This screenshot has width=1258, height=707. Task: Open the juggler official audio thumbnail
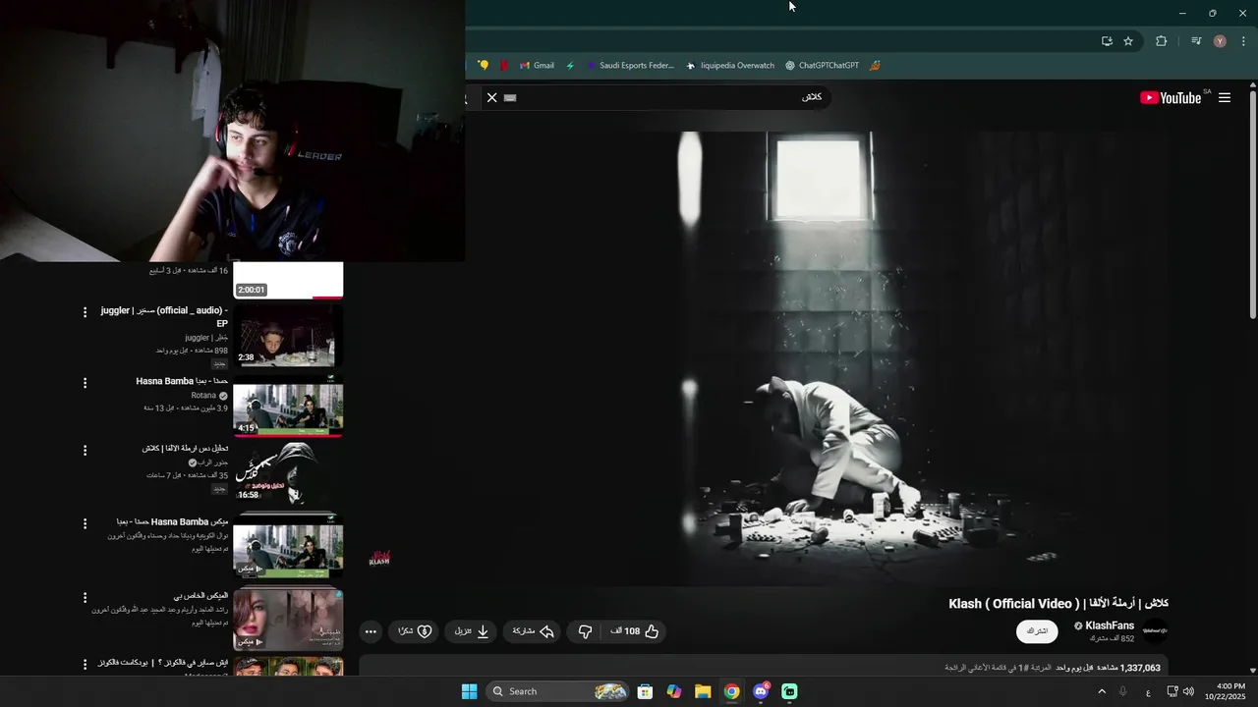[288, 335]
